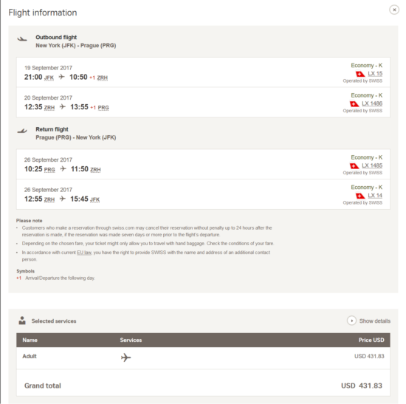Click the SWISS logo beside LX 14

pos(360,196)
